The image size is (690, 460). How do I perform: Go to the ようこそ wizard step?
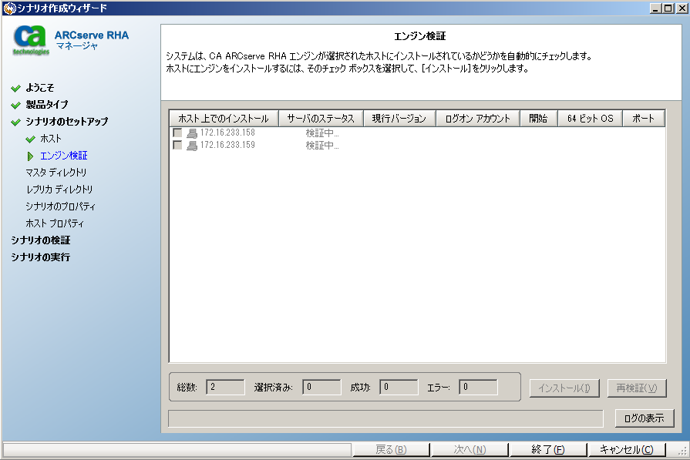click(x=39, y=88)
